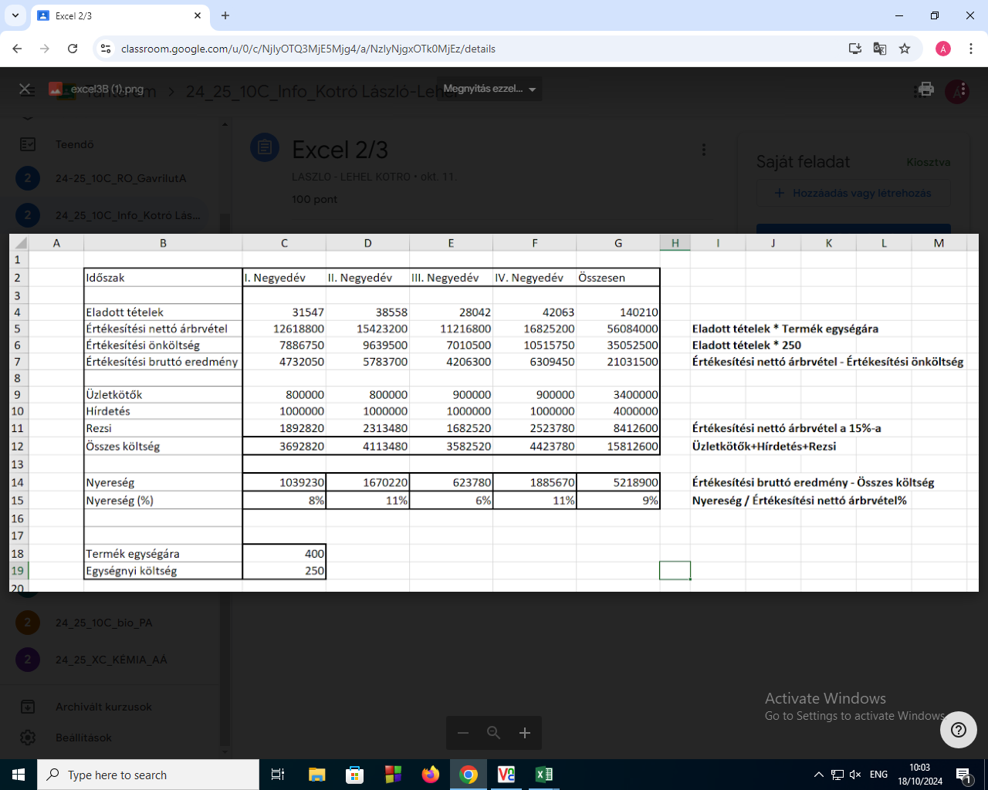988x790 pixels.
Task: Bookmark this page with the star icon
Action: point(905,49)
